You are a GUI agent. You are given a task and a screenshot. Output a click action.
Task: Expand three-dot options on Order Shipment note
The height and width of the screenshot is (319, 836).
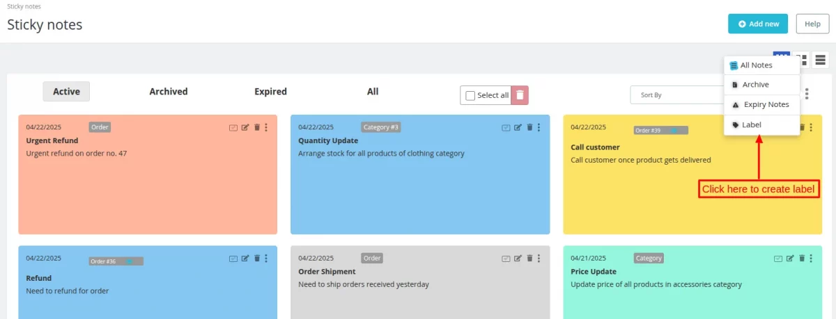[x=539, y=259]
